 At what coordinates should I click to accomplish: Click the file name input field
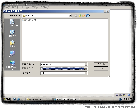(x=63, y=64)
